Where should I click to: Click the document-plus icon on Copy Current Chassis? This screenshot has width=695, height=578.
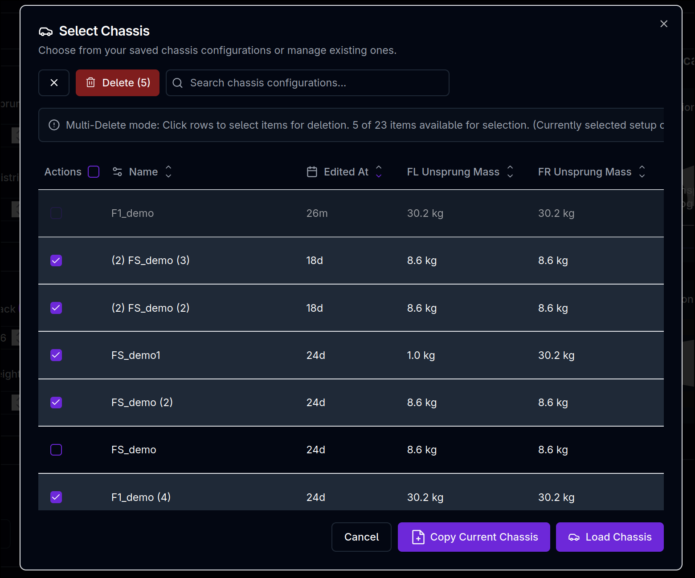click(x=418, y=537)
